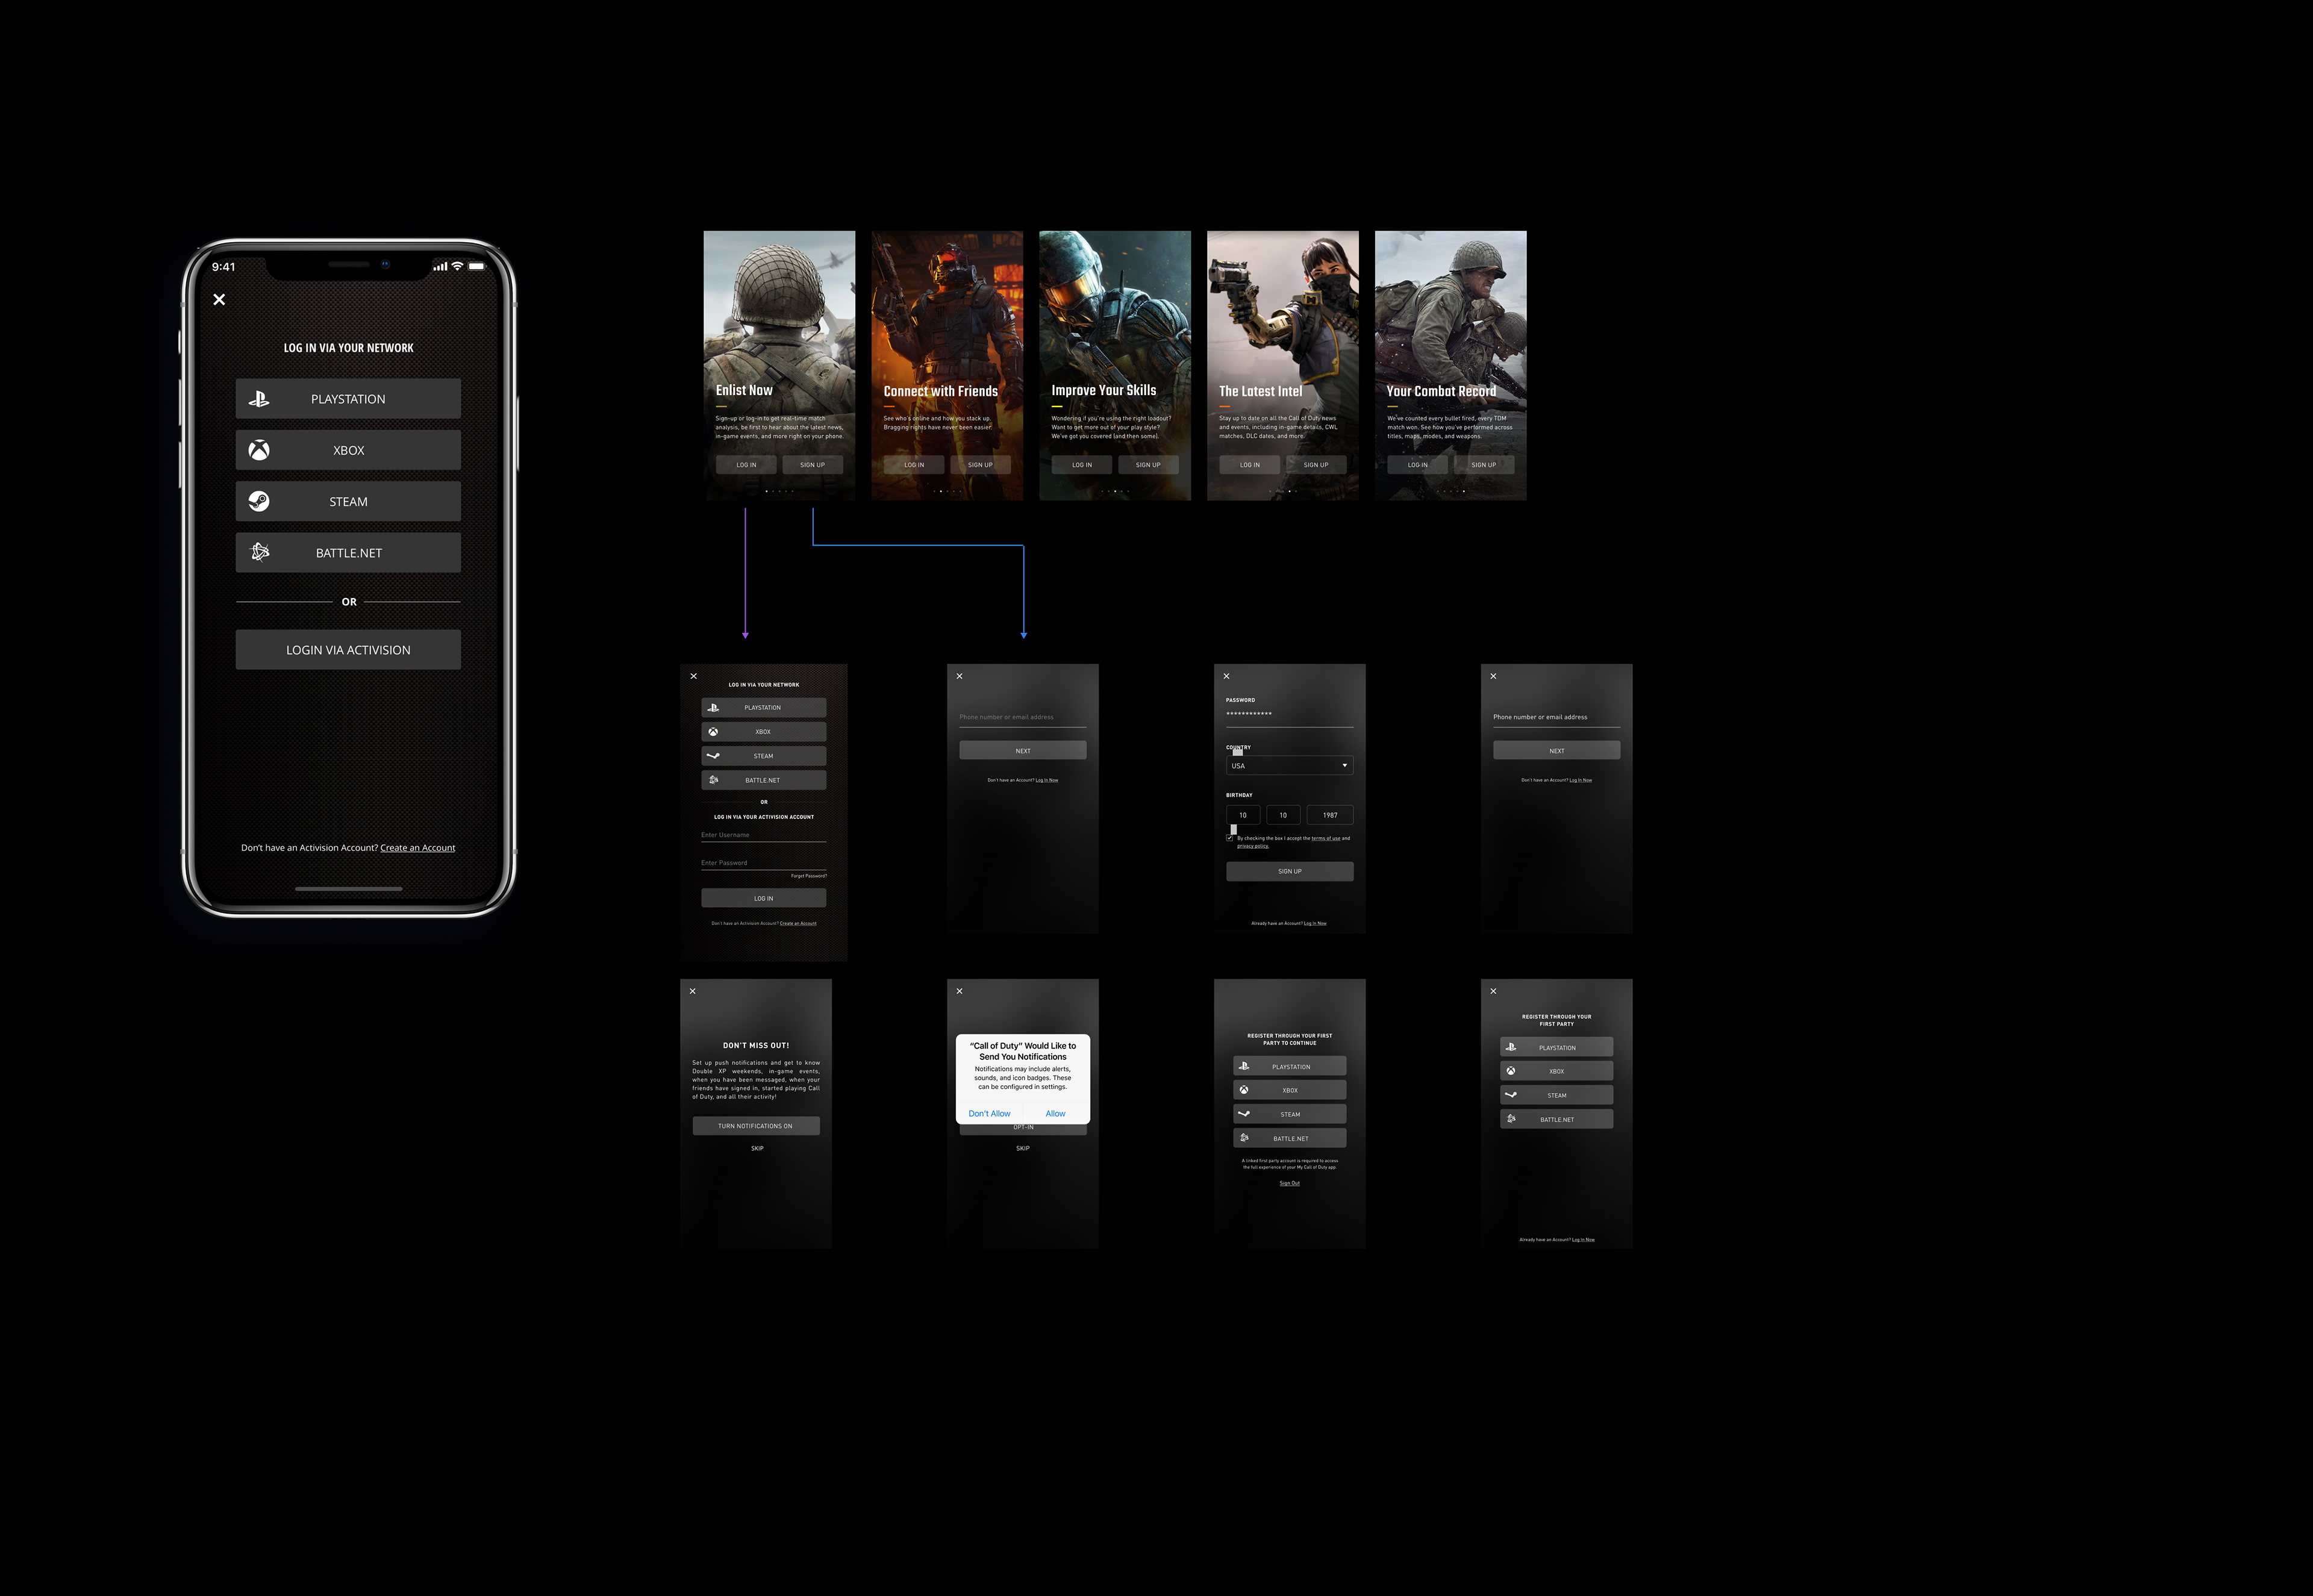Click LOG IN on The Latest Intel card
The image size is (2313, 1596).
pyautogui.click(x=1250, y=464)
